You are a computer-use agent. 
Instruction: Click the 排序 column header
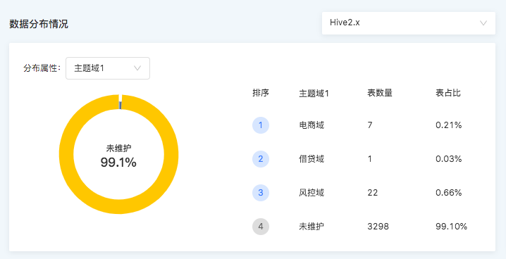tap(261, 93)
